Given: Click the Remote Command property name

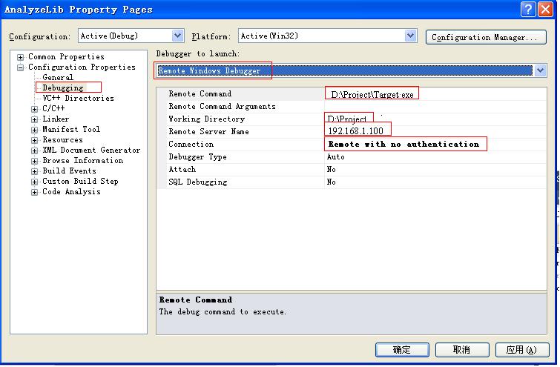Looking at the screenshot, I should 200,93.
